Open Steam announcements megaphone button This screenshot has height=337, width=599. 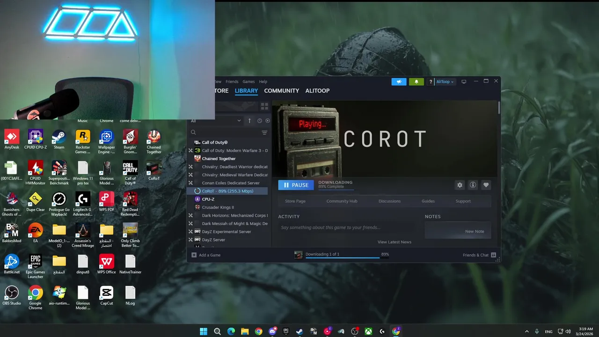click(x=399, y=81)
